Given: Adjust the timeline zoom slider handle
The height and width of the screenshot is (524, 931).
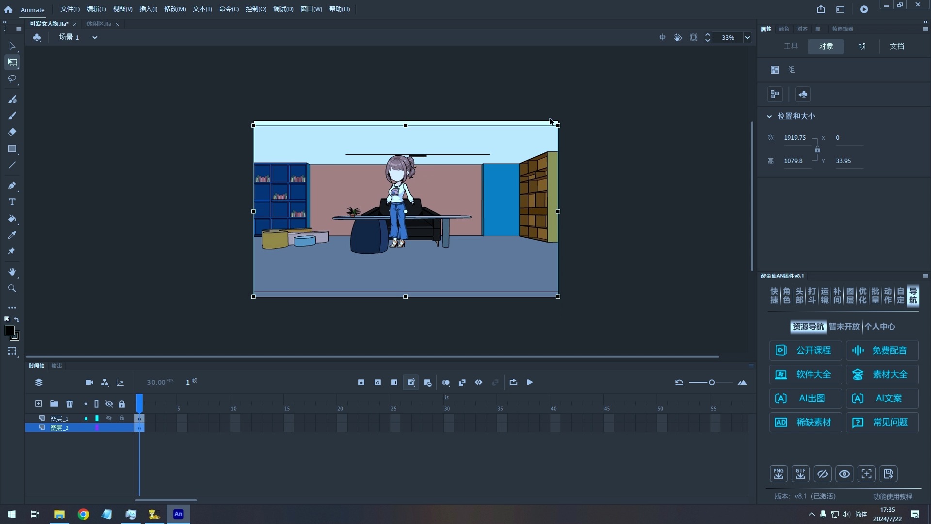Looking at the screenshot, I should (x=712, y=383).
